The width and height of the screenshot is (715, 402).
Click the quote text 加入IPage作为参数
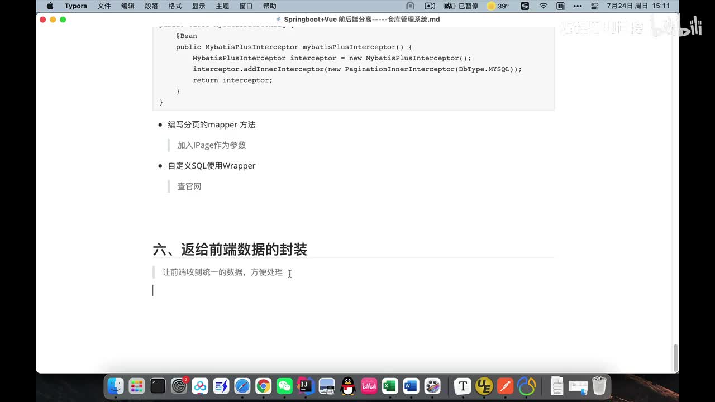(x=212, y=145)
